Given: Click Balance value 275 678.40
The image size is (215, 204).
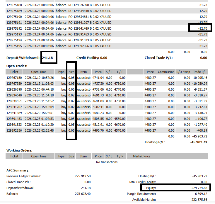Looking at the screenshot, I should pyautogui.click(x=83, y=194).
